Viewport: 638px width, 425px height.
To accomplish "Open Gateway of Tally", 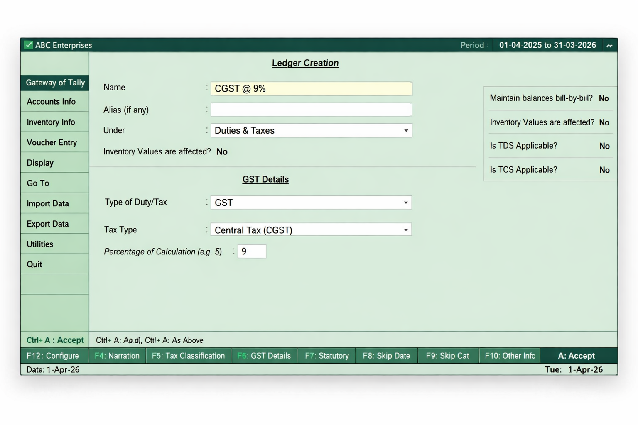I will [x=54, y=83].
